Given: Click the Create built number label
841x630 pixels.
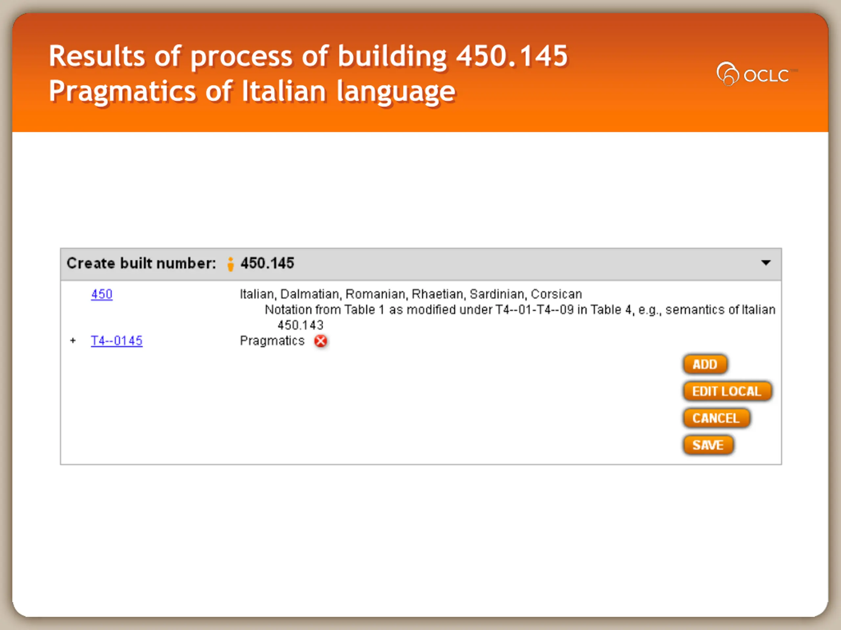Looking at the screenshot, I should 141,263.
